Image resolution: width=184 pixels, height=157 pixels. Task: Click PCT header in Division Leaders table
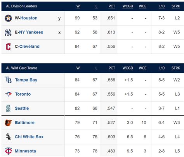pyautogui.click(x=112, y=6)
